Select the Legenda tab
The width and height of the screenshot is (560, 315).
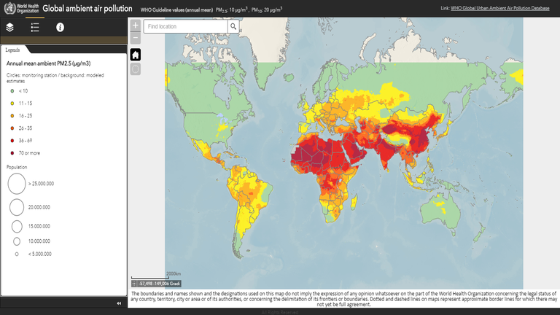point(13,50)
